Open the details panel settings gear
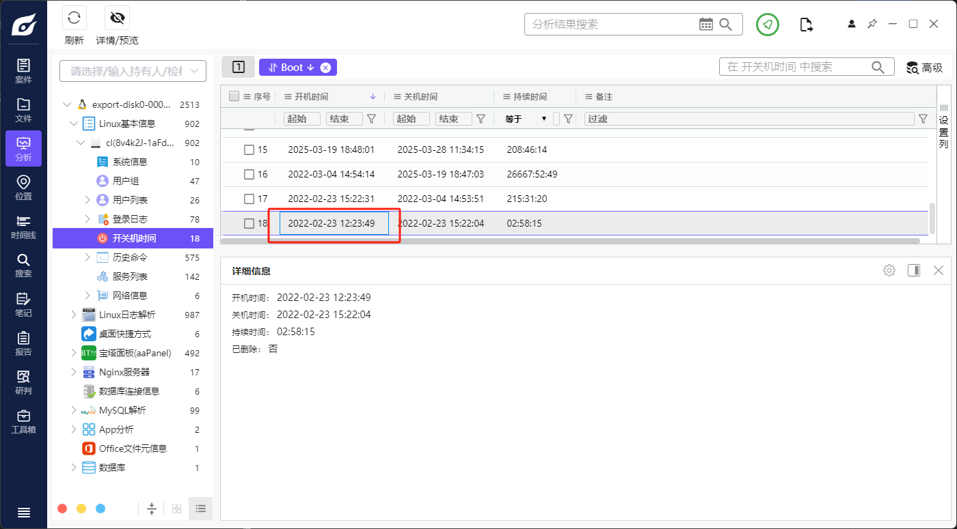Image resolution: width=957 pixels, height=529 pixels. coord(889,270)
